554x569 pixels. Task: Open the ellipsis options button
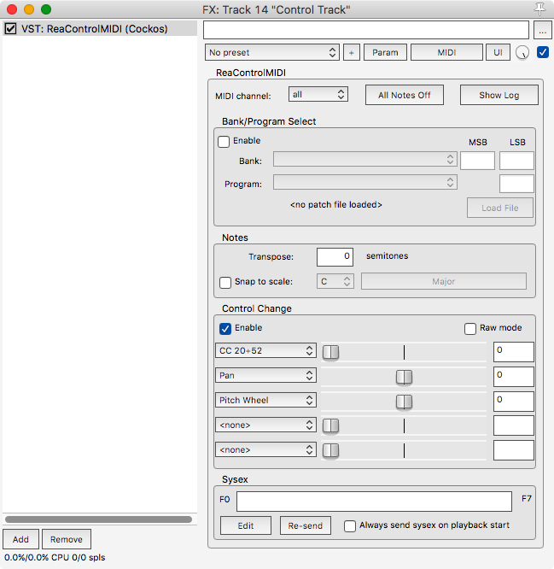tap(543, 30)
